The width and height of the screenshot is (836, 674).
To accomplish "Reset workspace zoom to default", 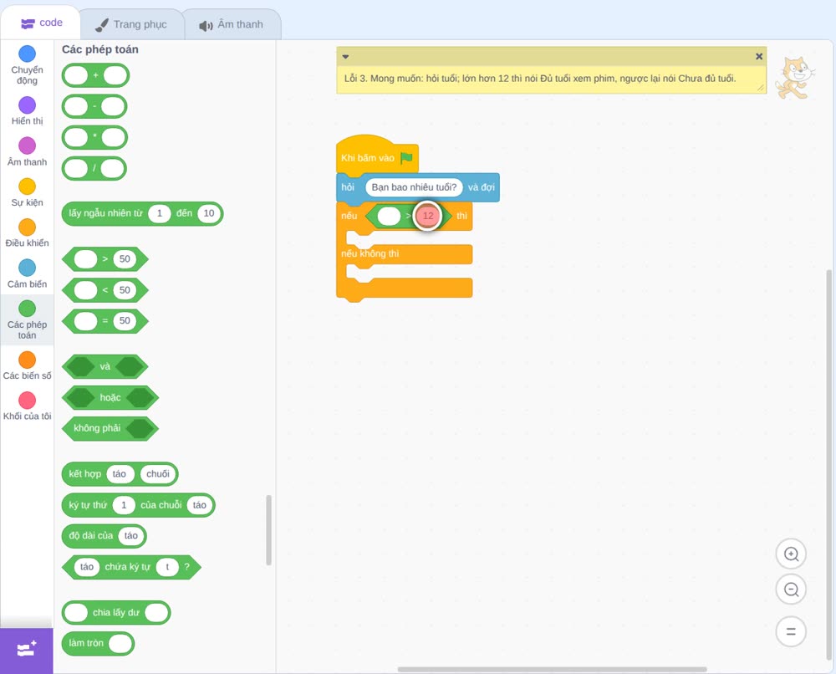I will (x=791, y=631).
